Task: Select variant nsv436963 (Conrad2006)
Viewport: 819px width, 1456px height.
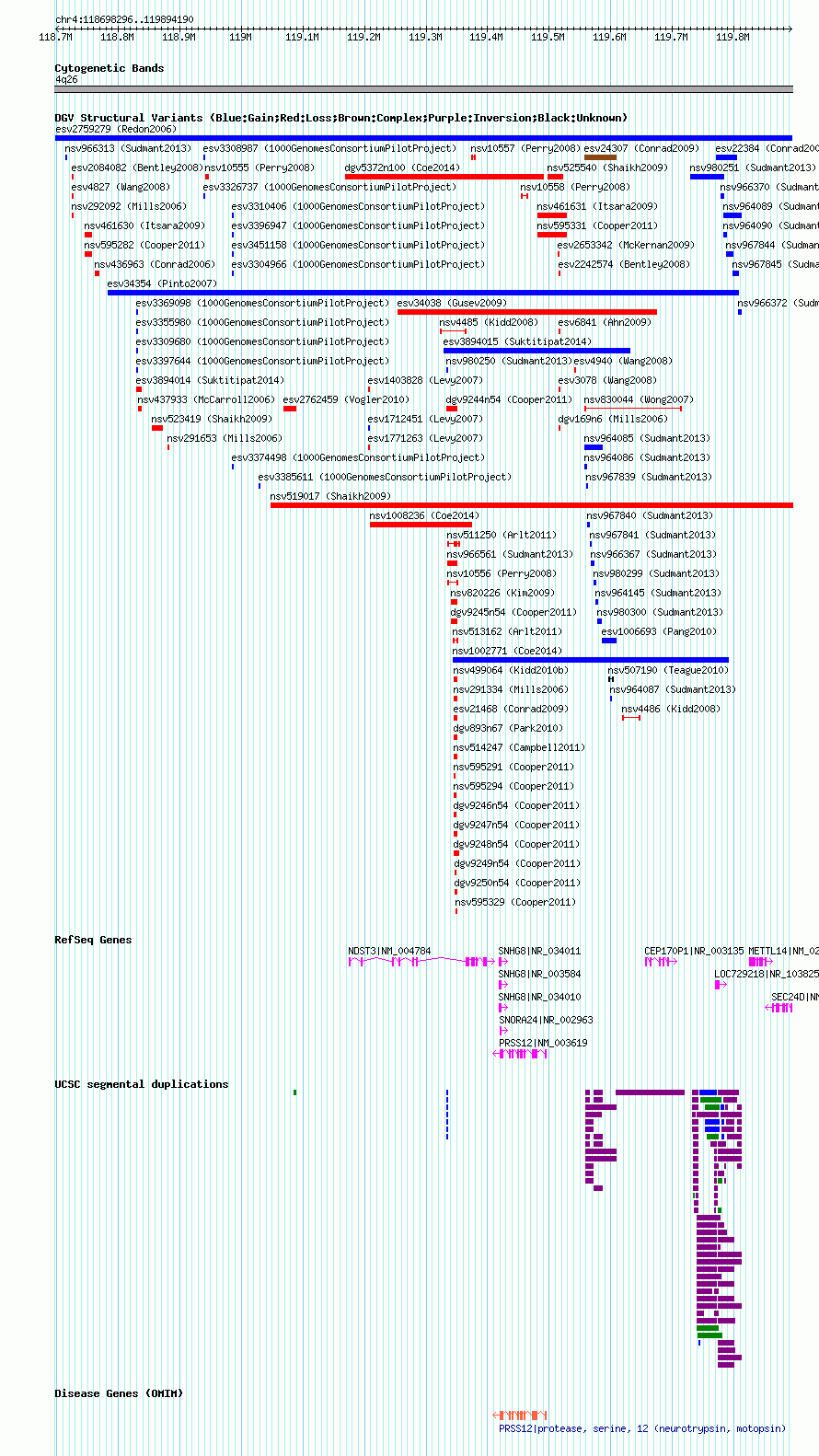Action: (154, 264)
